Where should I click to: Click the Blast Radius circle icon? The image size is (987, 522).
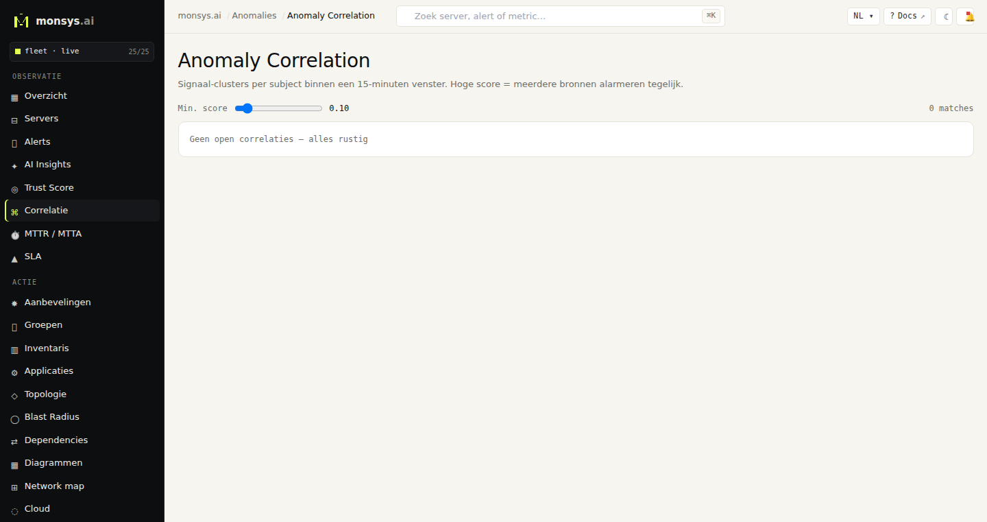[14, 418]
